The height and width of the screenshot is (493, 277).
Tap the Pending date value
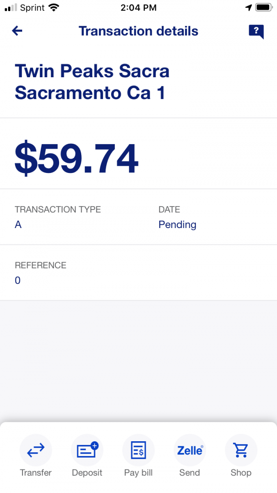coord(177,225)
